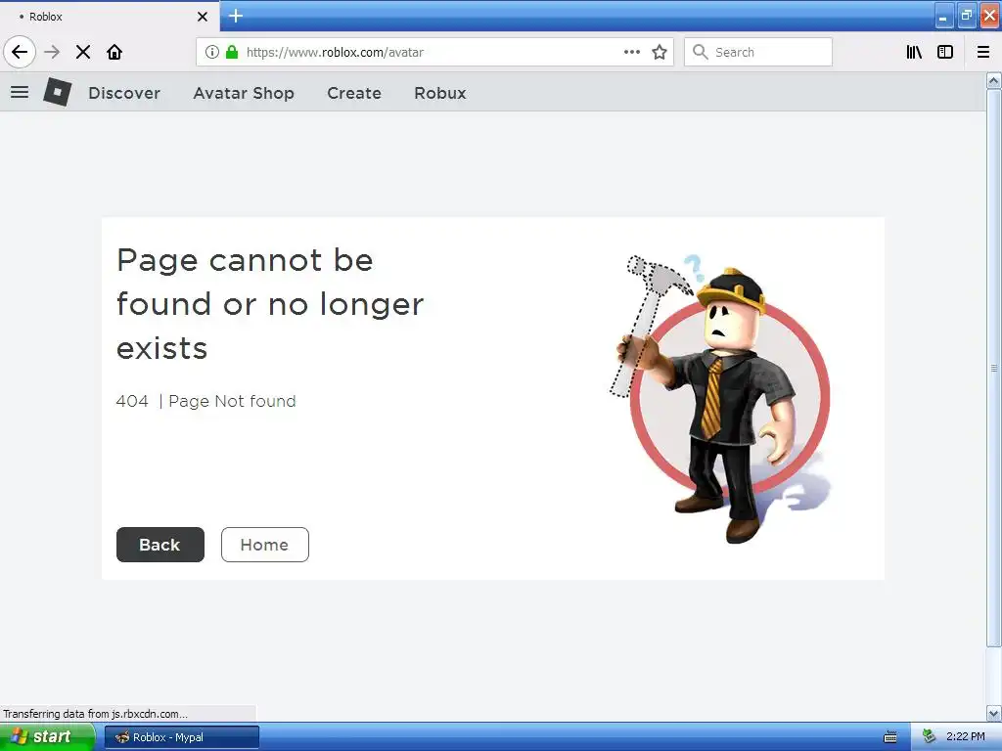The image size is (1002, 751).
Task: Open a new tab with plus button
Action: pos(236,16)
